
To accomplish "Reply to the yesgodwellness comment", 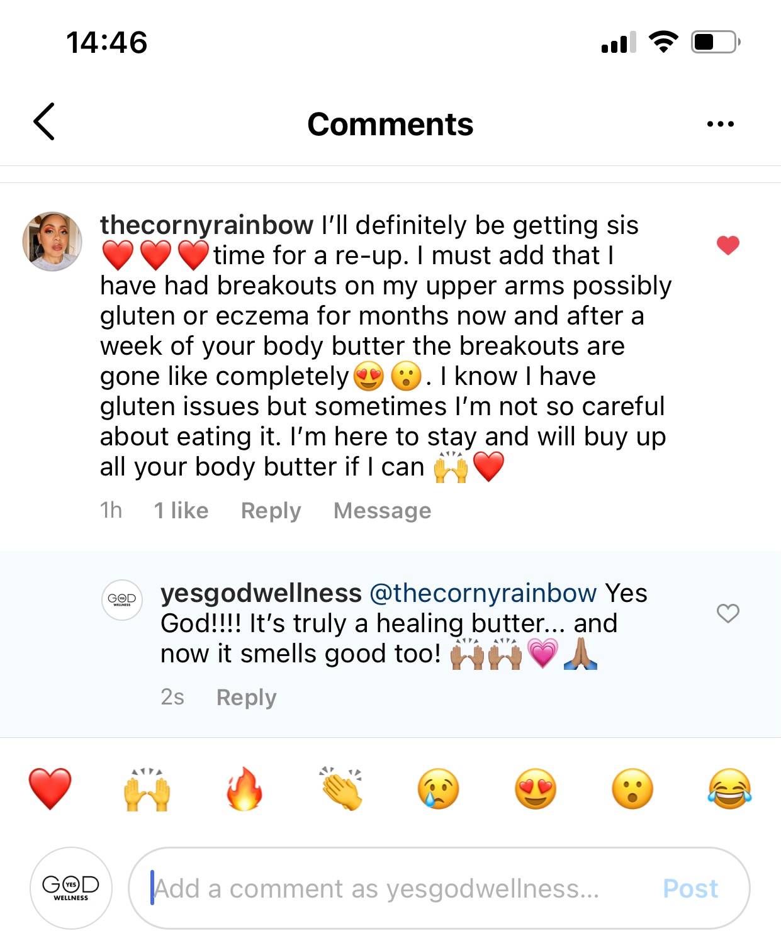I will [x=246, y=697].
